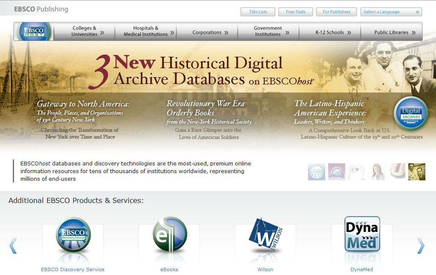Open the eBooks text link
The height and width of the screenshot is (275, 436).
(169, 269)
